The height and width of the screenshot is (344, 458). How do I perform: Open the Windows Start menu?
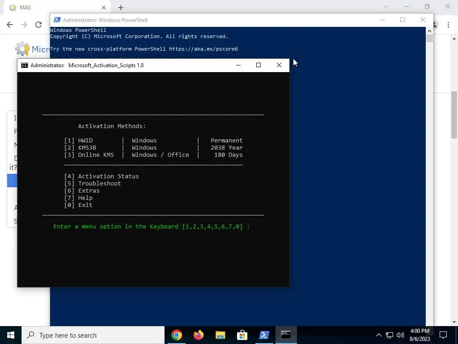(11, 335)
